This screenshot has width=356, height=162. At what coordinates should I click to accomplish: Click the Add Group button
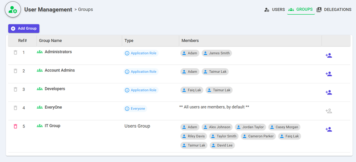(x=24, y=28)
